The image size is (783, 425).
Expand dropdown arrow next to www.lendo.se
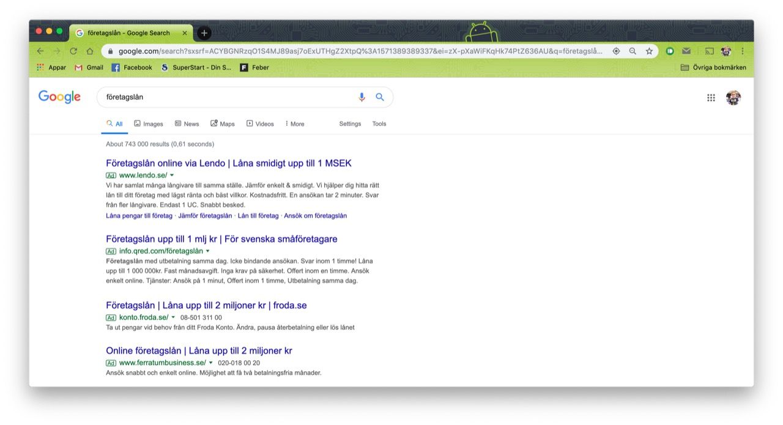[x=172, y=176]
